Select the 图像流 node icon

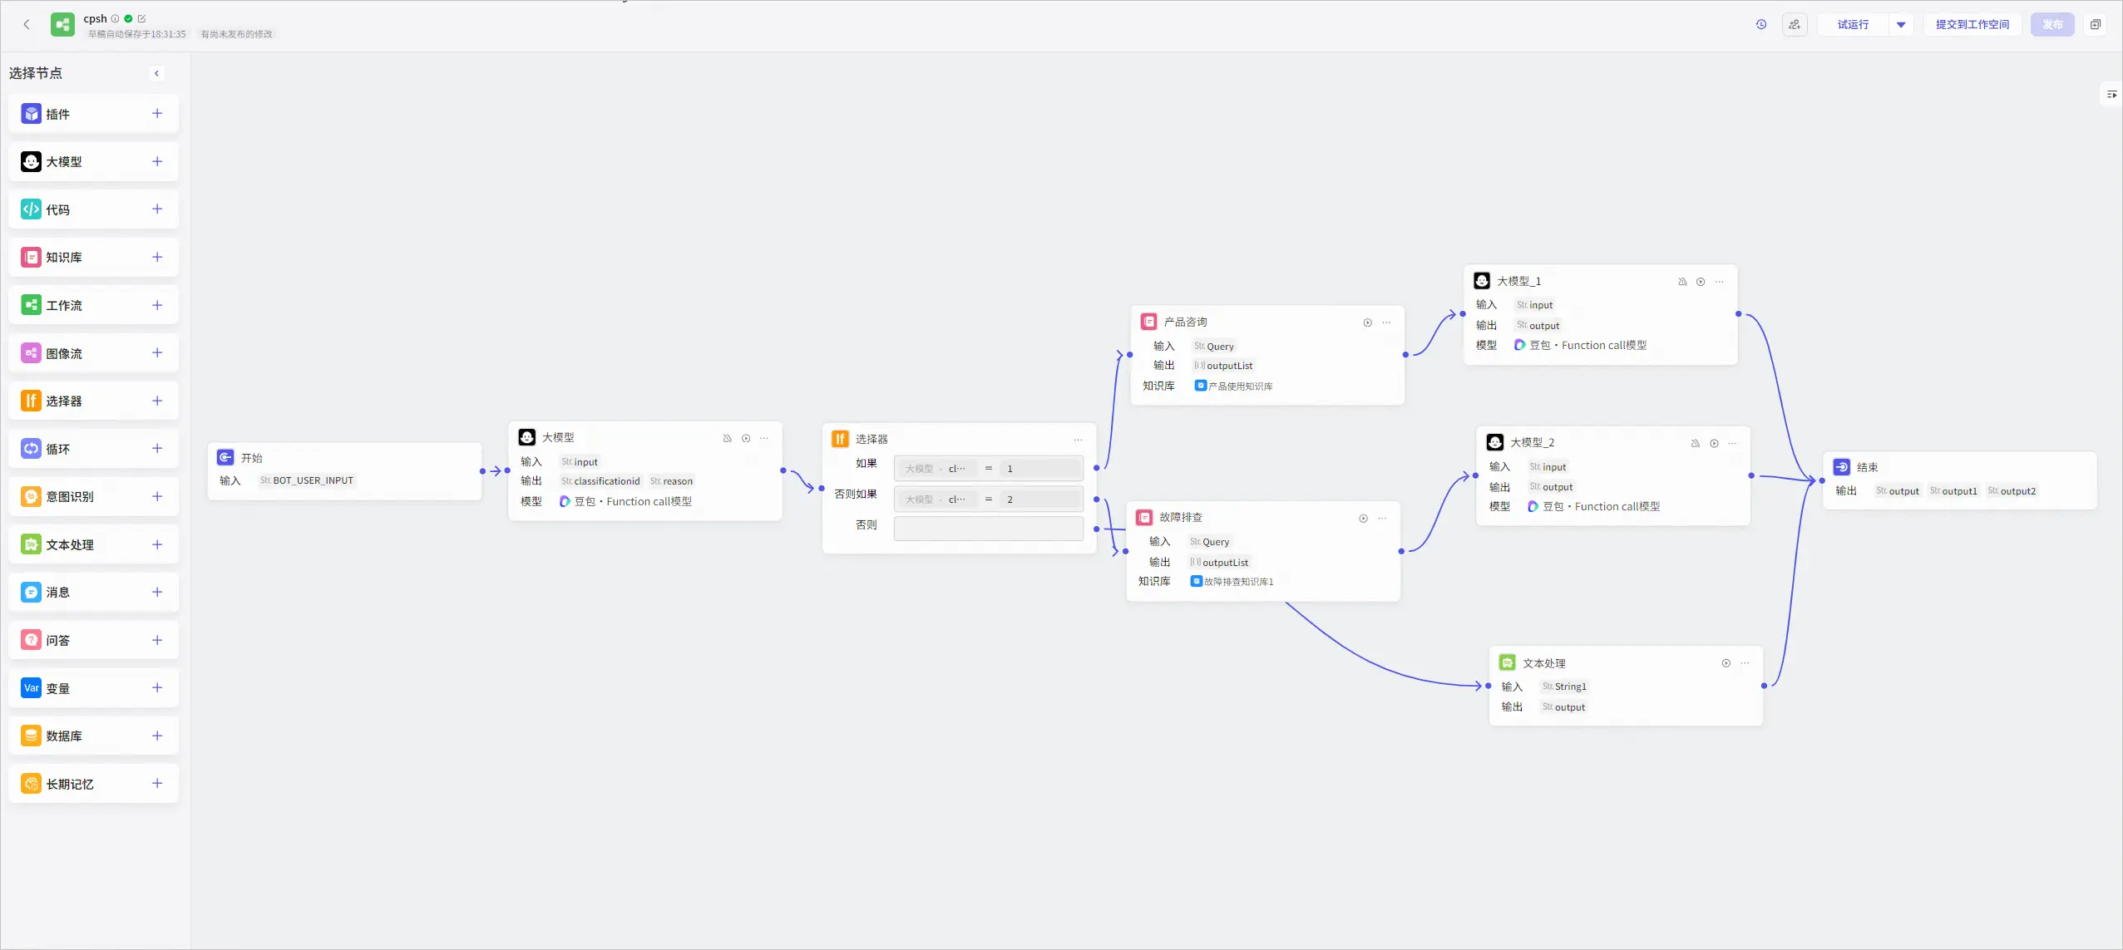click(31, 353)
